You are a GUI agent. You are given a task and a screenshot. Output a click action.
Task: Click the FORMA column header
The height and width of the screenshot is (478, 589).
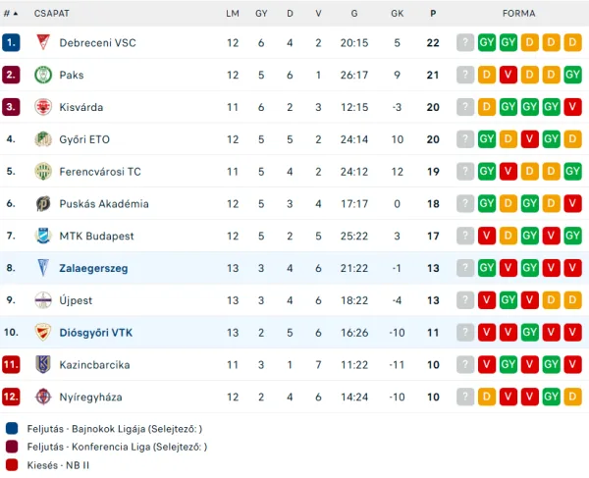pos(518,14)
